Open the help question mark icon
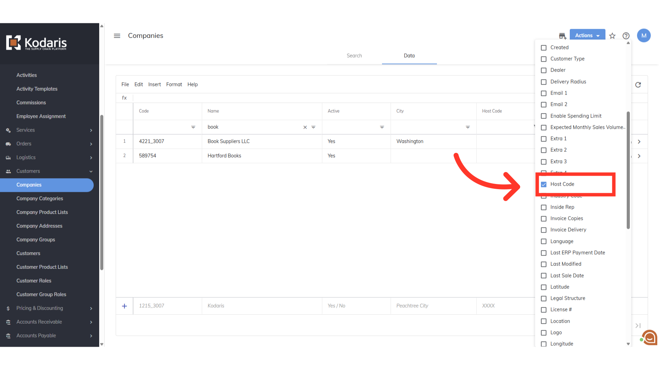 click(x=626, y=36)
